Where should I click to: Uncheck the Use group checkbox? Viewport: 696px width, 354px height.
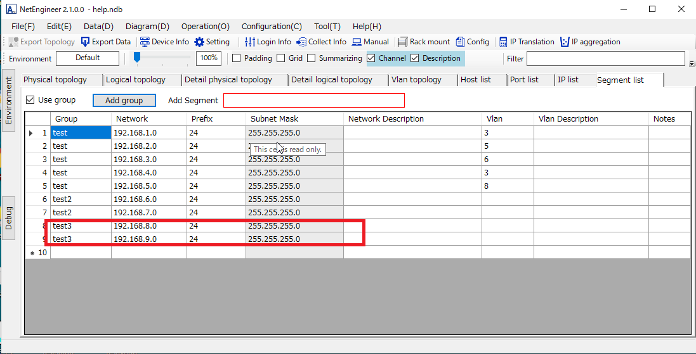click(30, 100)
